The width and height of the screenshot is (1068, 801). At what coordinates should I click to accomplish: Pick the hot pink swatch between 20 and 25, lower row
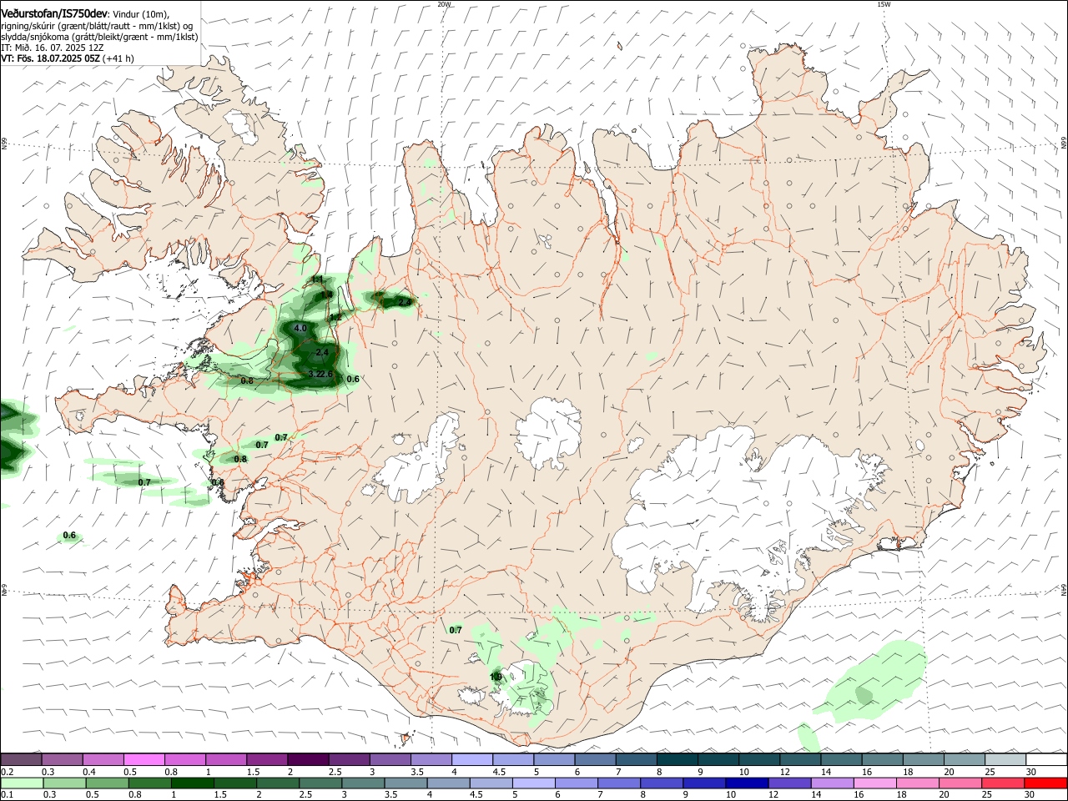tap(960, 783)
